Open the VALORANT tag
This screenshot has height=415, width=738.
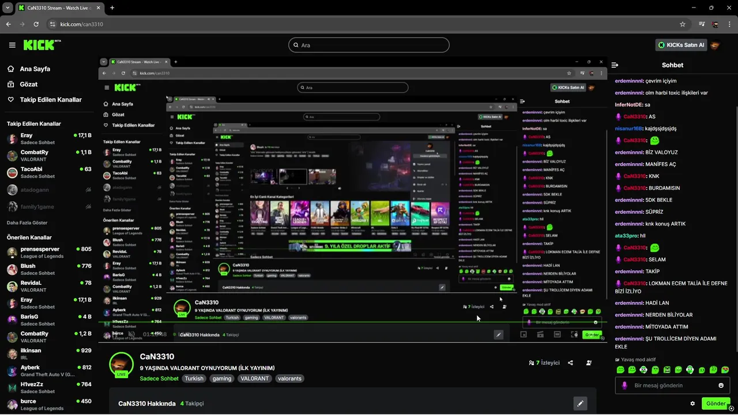(255, 379)
